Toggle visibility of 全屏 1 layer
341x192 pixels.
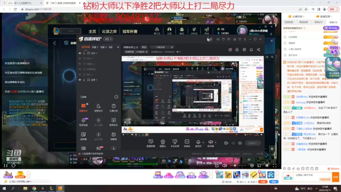point(80,80)
